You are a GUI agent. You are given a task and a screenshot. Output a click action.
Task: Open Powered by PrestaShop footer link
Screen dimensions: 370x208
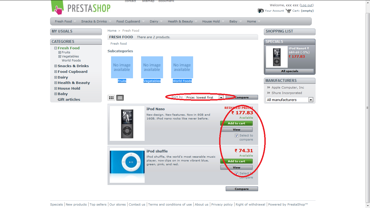click(x=288, y=205)
